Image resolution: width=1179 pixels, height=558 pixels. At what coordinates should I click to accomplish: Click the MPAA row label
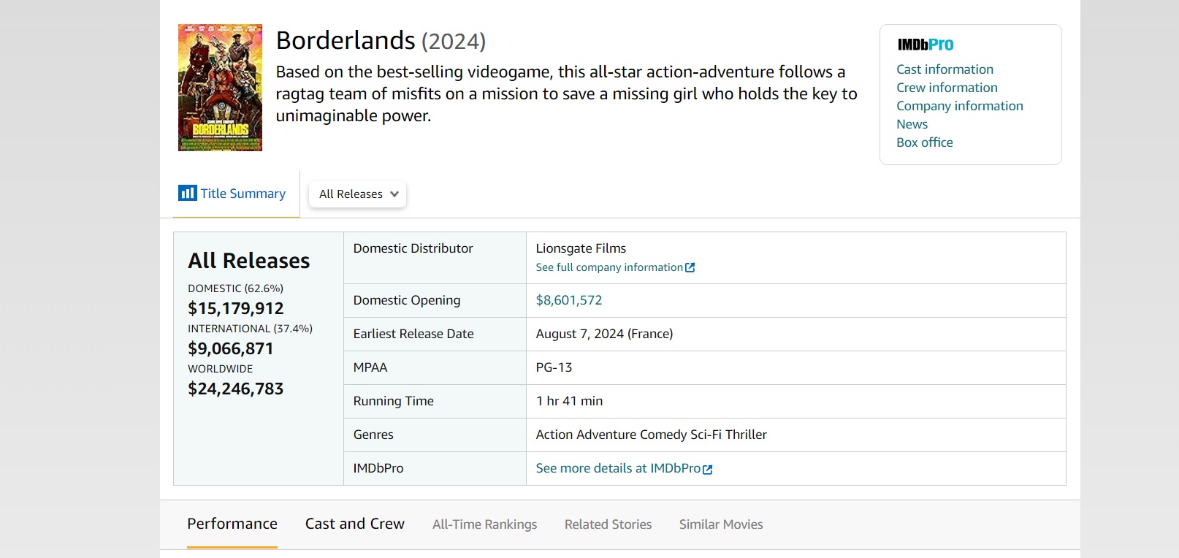coord(370,367)
